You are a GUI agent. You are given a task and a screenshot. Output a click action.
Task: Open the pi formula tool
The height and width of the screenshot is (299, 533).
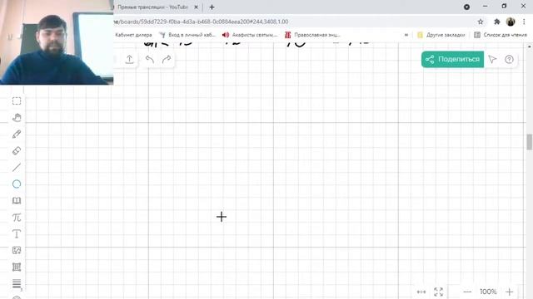click(x=17, y=218)
